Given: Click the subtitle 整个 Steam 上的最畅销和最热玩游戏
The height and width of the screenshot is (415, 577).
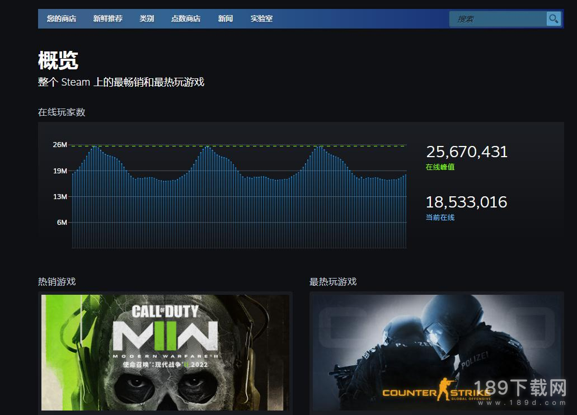Looking at the screenshot, I should [x=121, y=82].
